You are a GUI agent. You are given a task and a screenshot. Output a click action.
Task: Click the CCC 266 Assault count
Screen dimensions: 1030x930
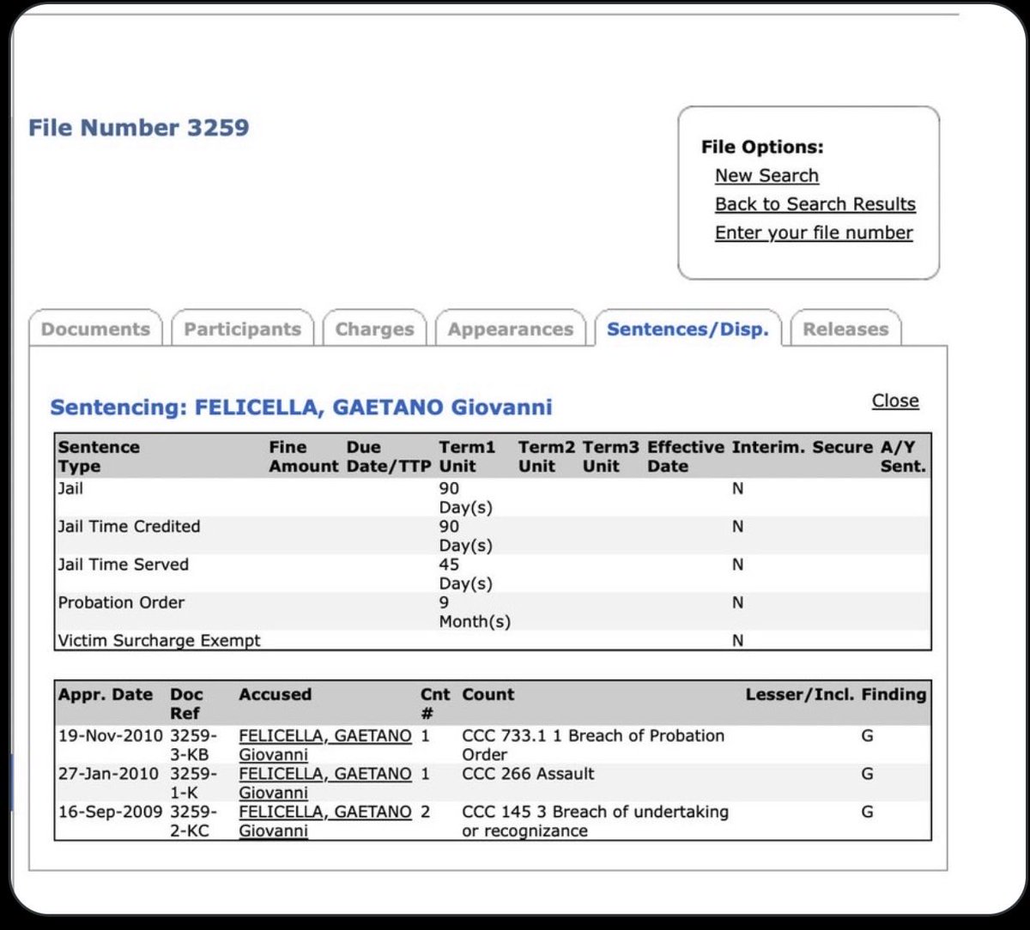tap(528, 773)
